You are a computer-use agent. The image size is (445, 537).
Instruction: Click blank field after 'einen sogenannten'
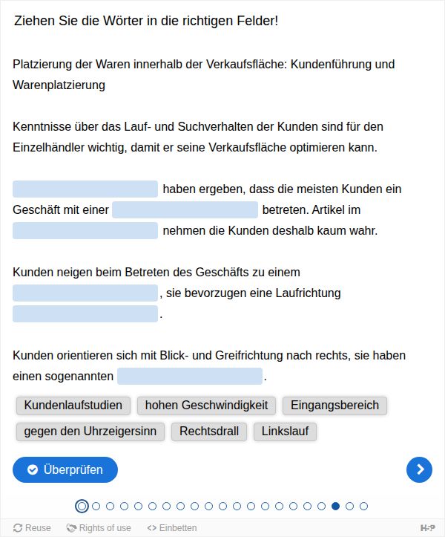coord(190,376)
